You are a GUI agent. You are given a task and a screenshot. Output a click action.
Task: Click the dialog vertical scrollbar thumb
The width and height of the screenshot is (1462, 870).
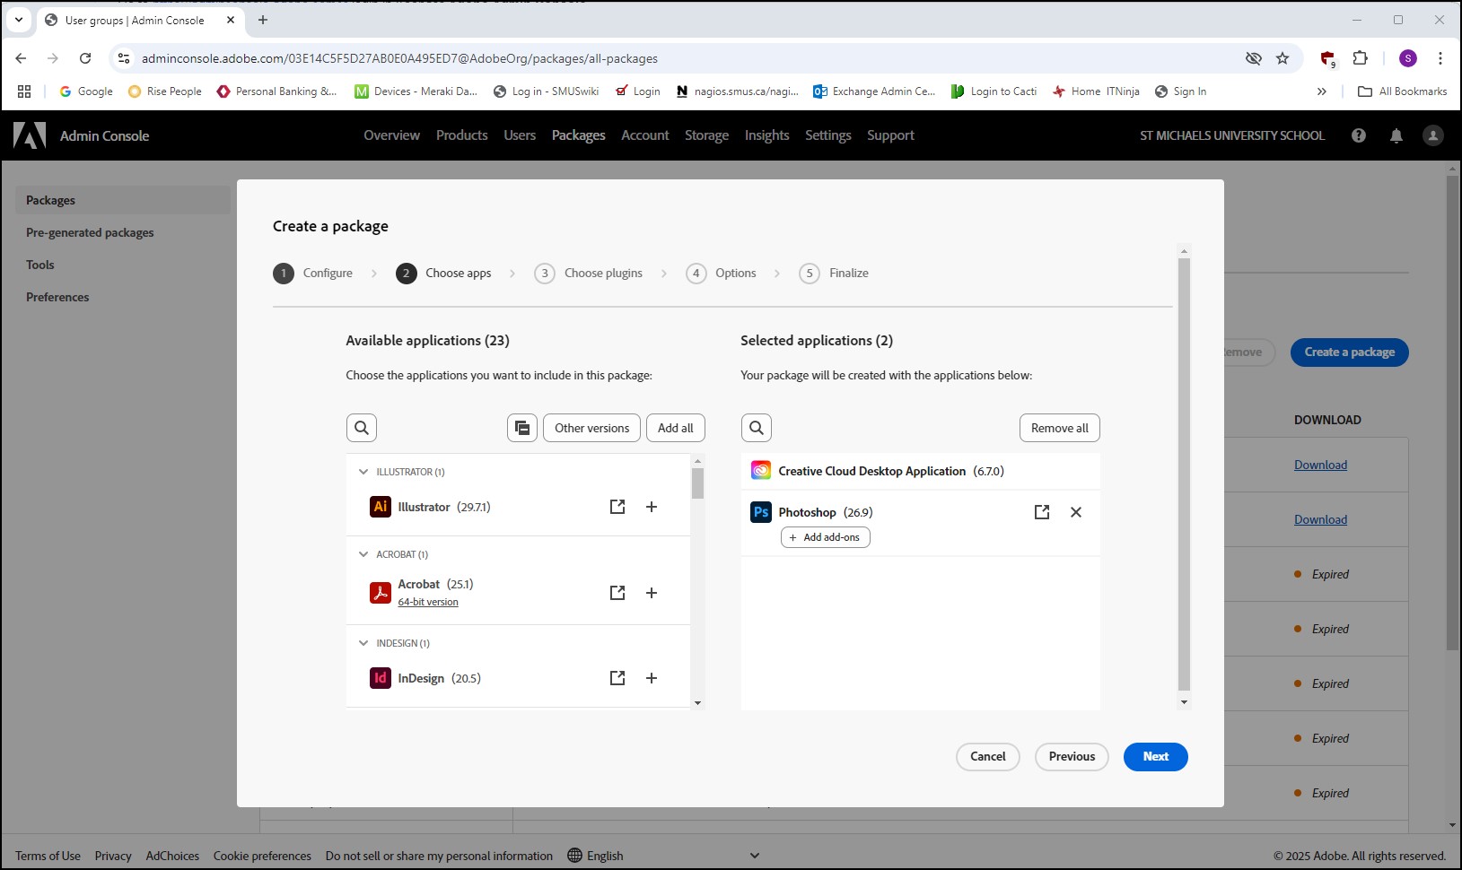[x=1184, y=475]
